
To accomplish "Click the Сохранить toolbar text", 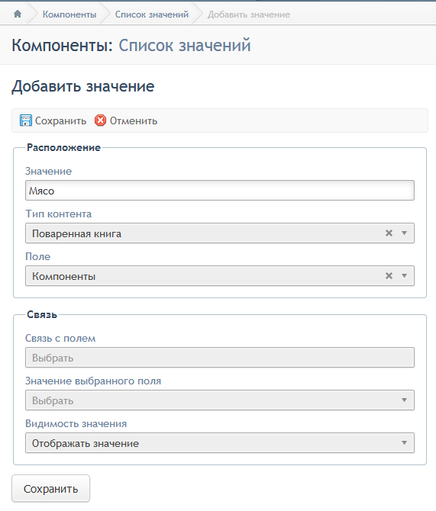I will point(60,121).
